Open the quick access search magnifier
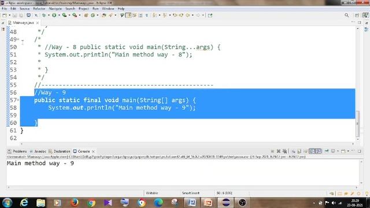 click(346, 16)
